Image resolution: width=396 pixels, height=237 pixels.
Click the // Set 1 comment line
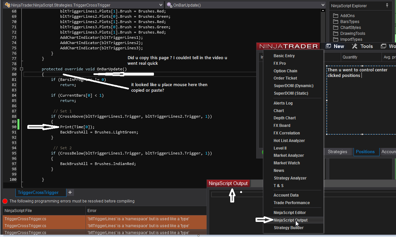pos(62,111)
